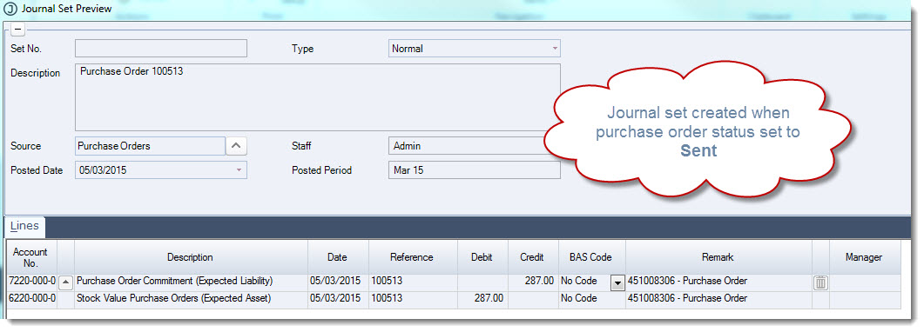Select account cell 7220-000-0
Image resolution: width=924 pixels, height=332 pixels.
pyautogui.click(x=32, y=282)
